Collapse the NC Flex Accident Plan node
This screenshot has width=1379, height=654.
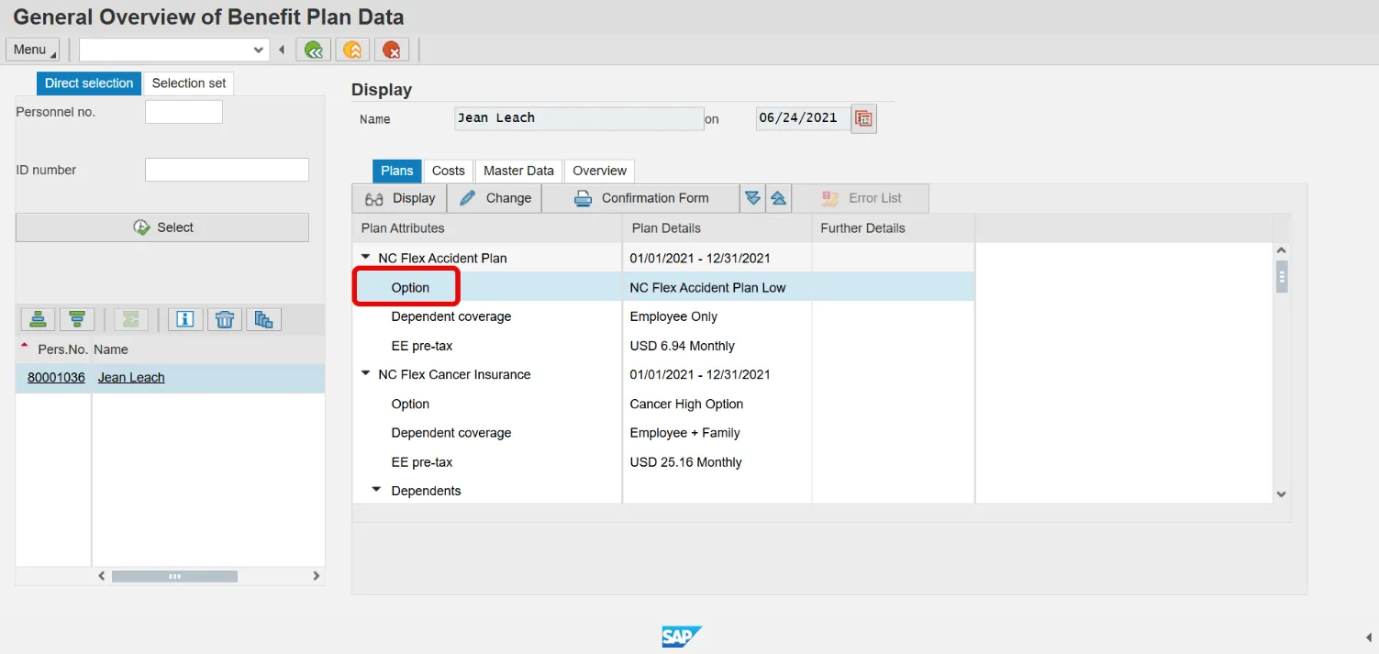click(x=366, y=258)
